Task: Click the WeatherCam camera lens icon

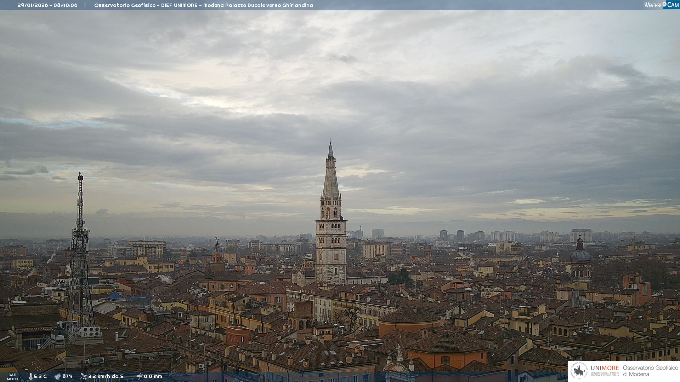Action: [664, 4]
